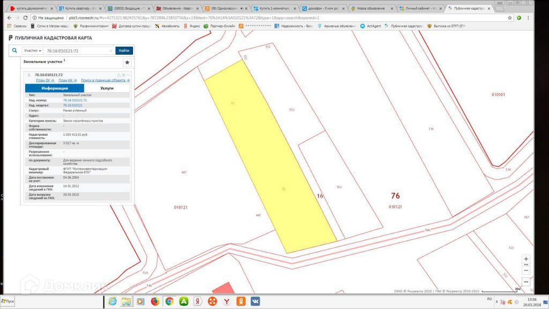Zoom out the map with minus button
The image size is (549, 309).
point(526,270)
